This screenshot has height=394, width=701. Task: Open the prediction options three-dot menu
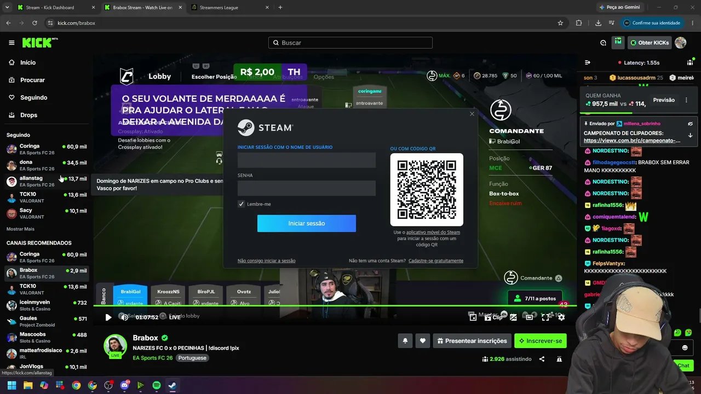coord(686,100)
